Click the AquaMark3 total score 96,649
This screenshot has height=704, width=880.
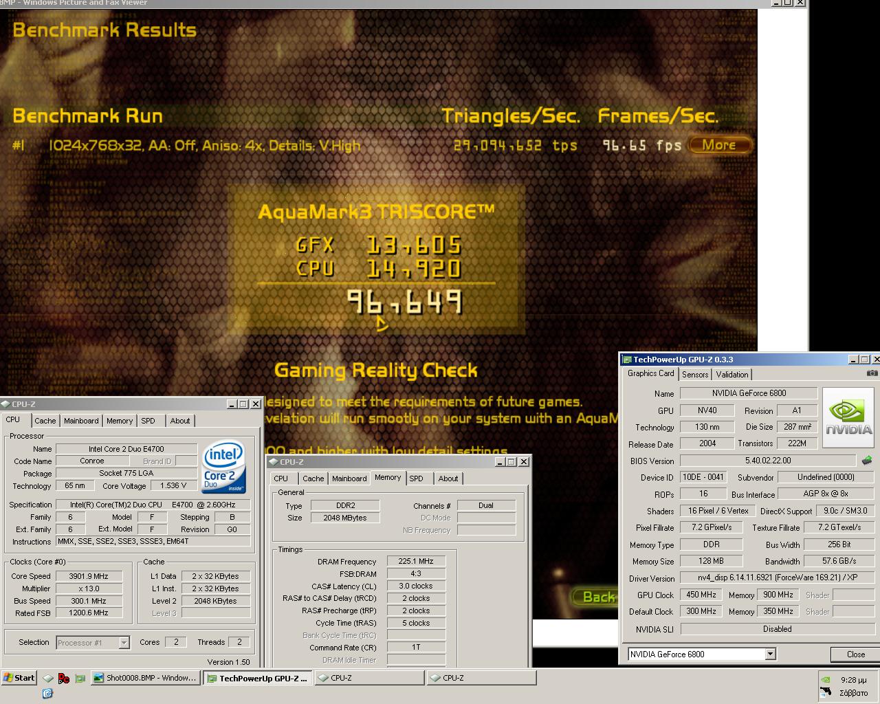point(404,302)
